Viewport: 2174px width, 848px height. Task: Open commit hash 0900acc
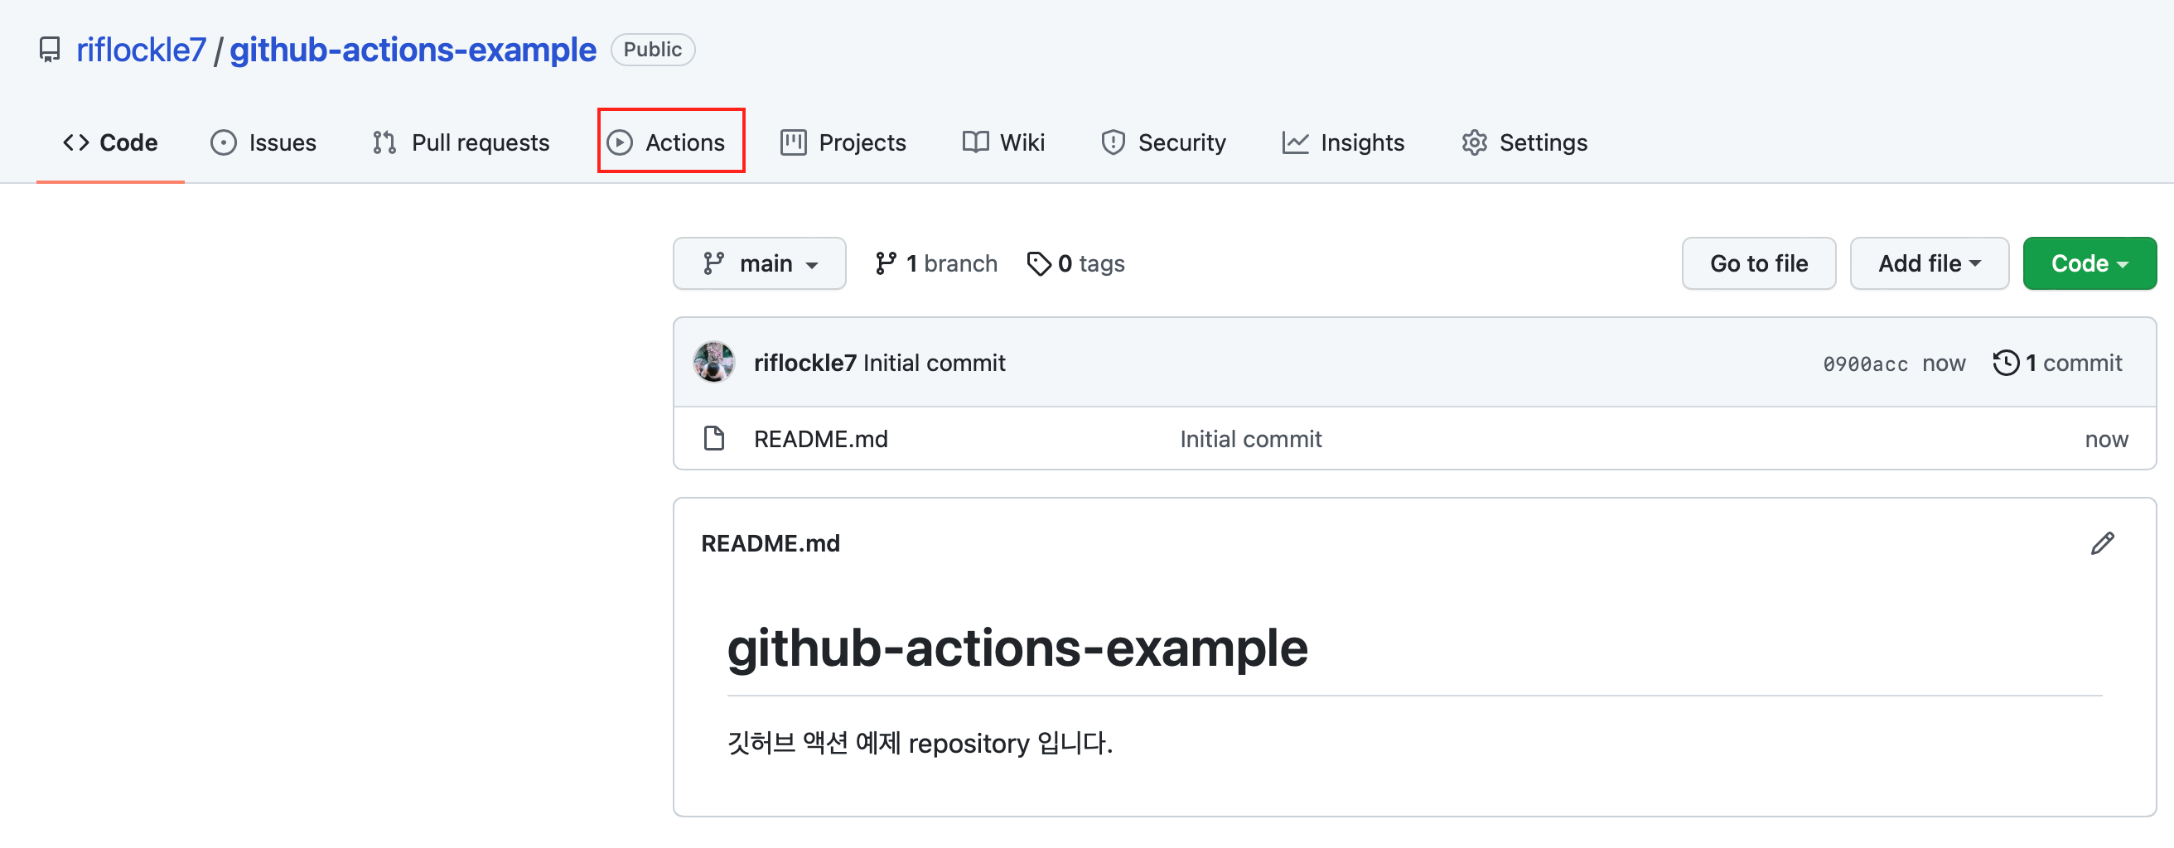pyautogui.click(x=1865, y=364)
